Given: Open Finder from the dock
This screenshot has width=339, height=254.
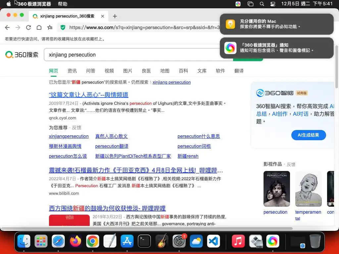Looking at the screenshot, I should [x=24, y=241].
